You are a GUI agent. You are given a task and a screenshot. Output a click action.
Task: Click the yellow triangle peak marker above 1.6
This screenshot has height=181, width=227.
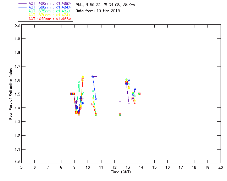(x=83, y=77)
